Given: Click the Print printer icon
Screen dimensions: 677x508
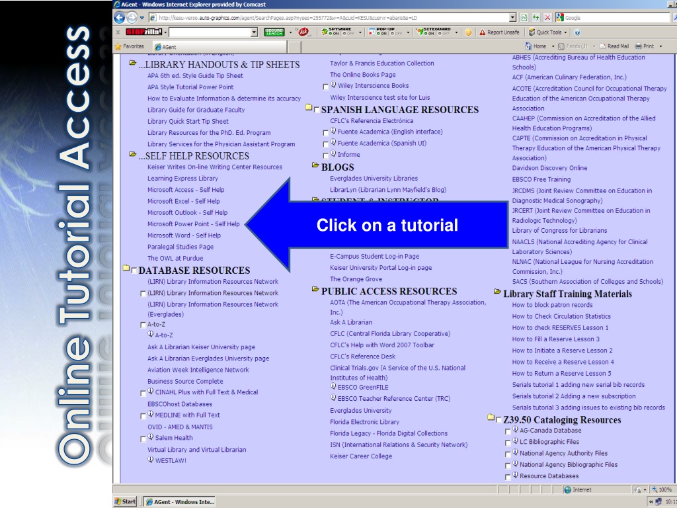Looking at the screenshot, I should pyautogui.click(x=638, y=46).
